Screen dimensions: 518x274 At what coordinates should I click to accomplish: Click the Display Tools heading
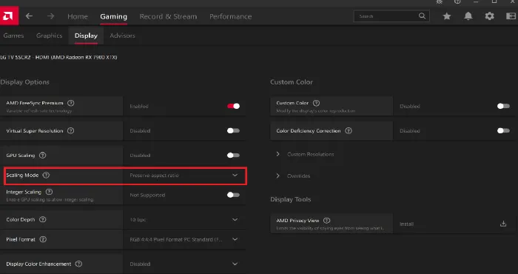click(x=290, y=199)
